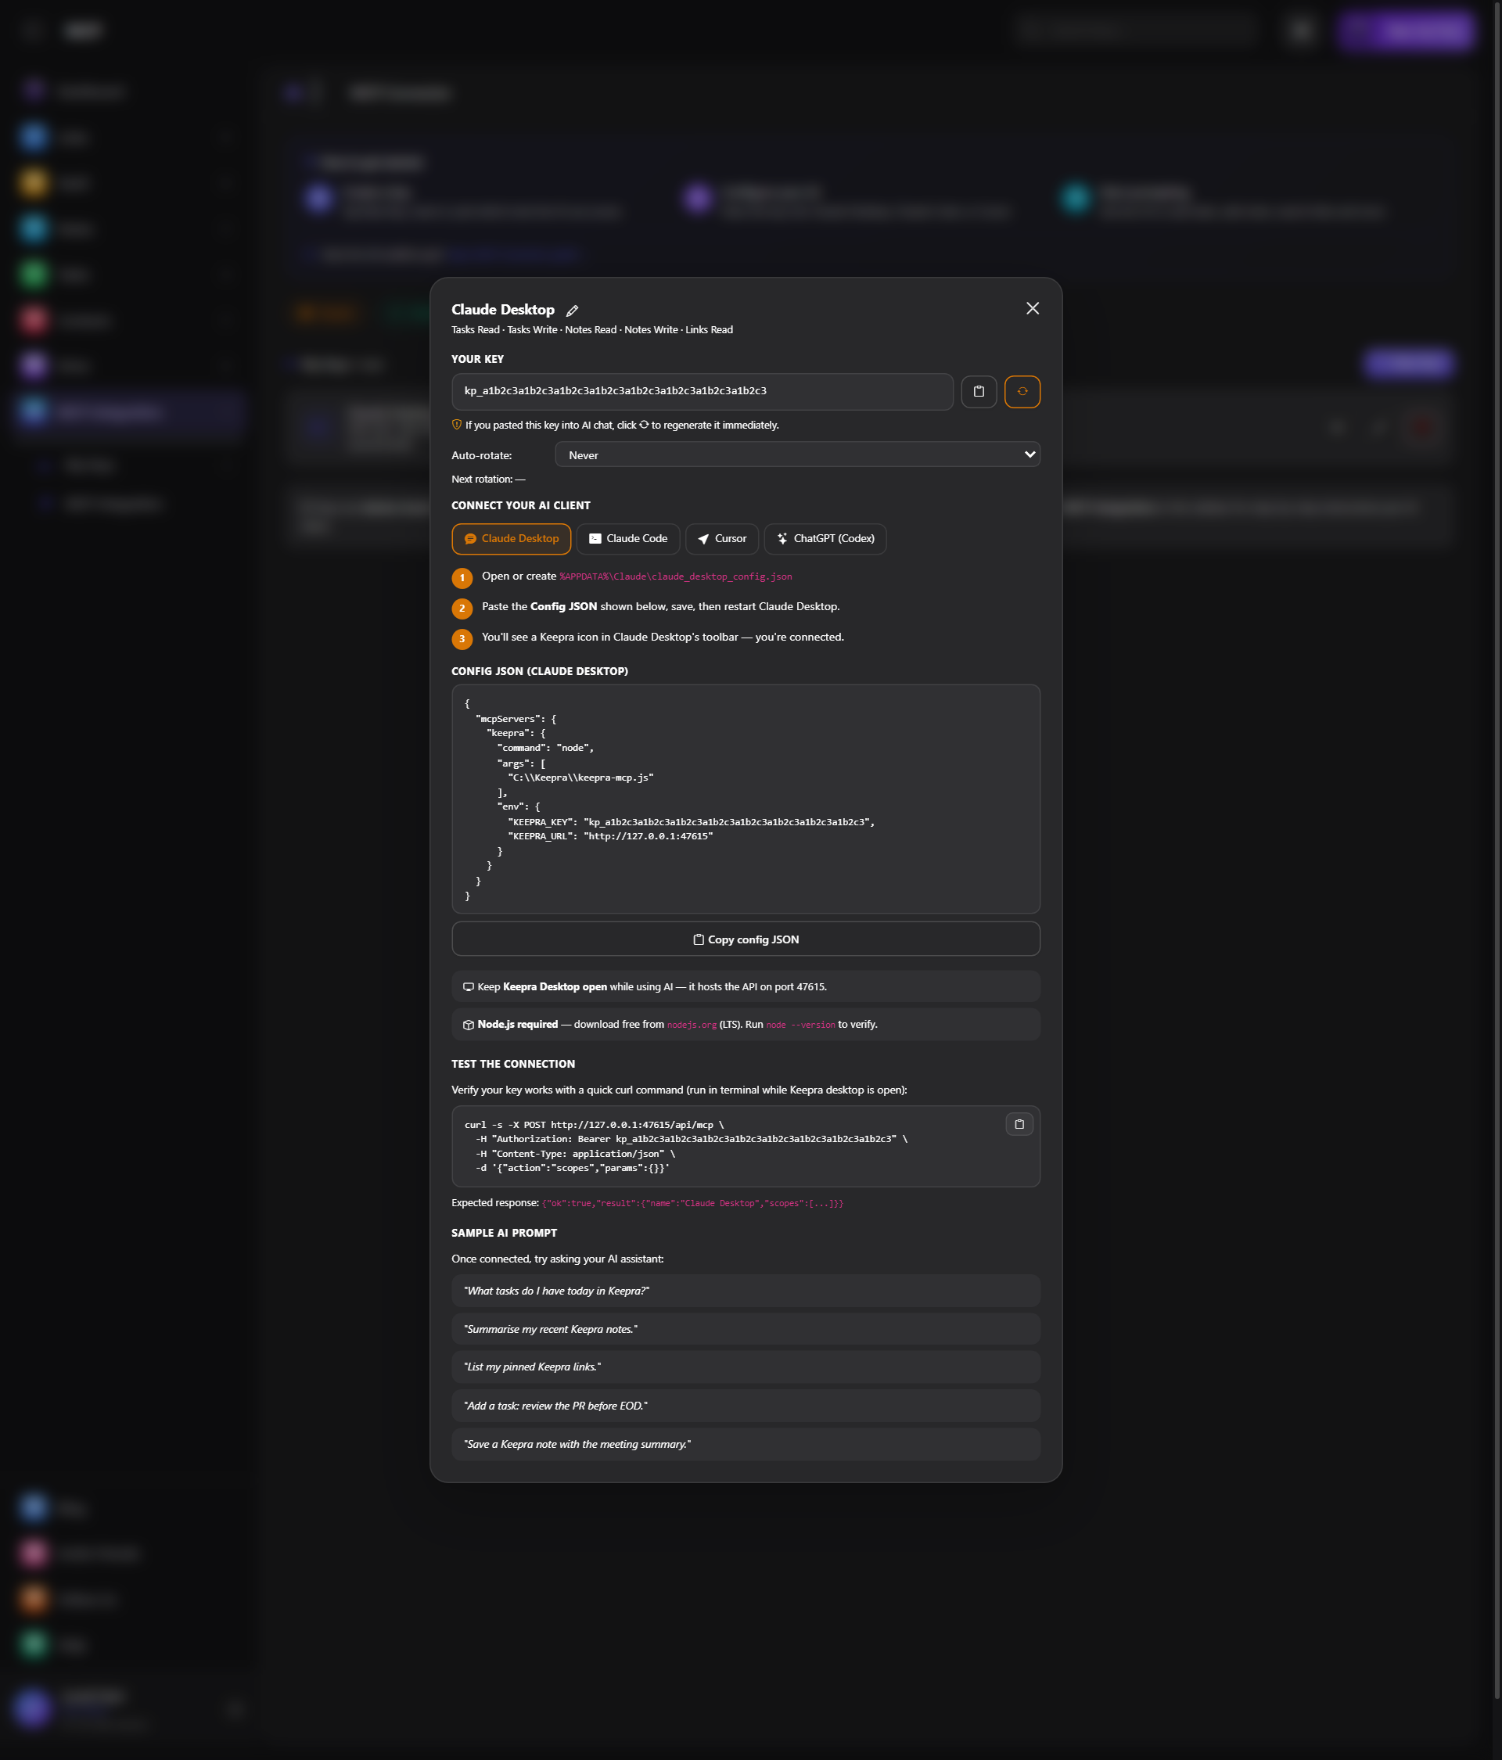Click the Node.js required notice

tap(746, 1025)
